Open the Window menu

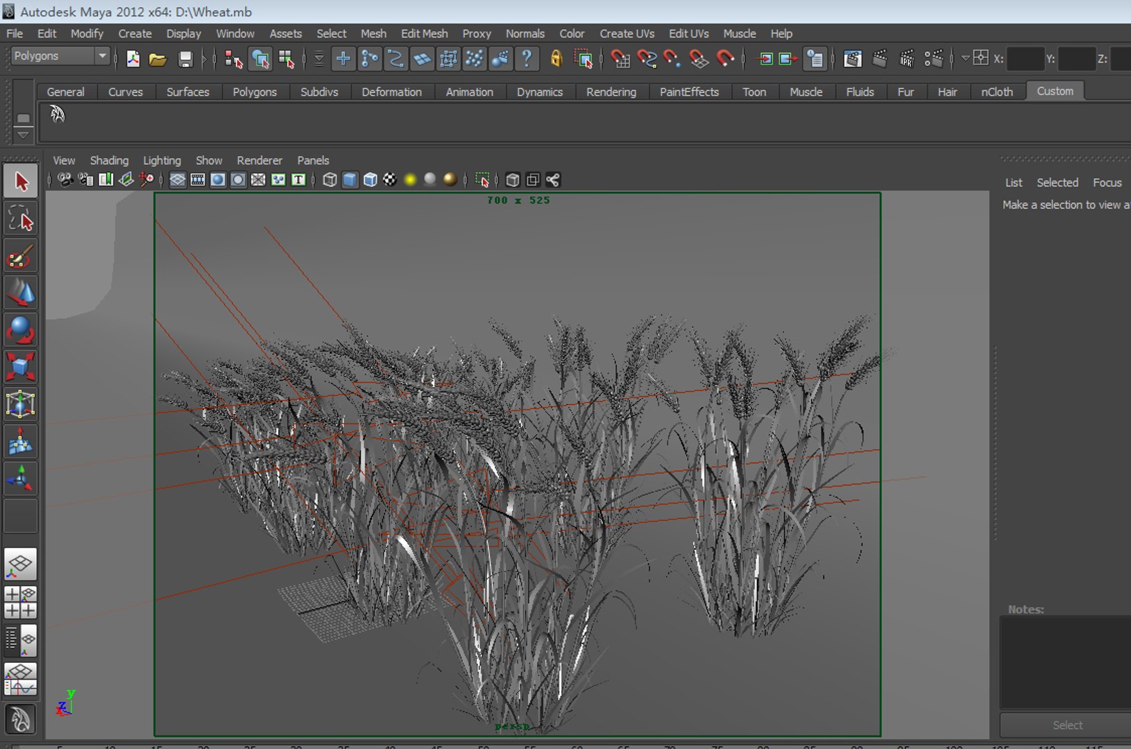[x=235, y=33]
